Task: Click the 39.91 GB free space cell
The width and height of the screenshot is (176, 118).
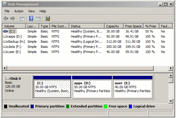Action: coord(132,52)
